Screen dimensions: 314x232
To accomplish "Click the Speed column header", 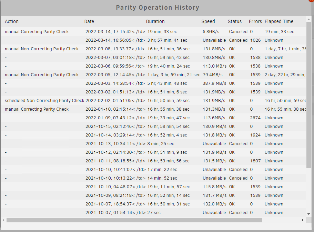I will tap(208, 21).
